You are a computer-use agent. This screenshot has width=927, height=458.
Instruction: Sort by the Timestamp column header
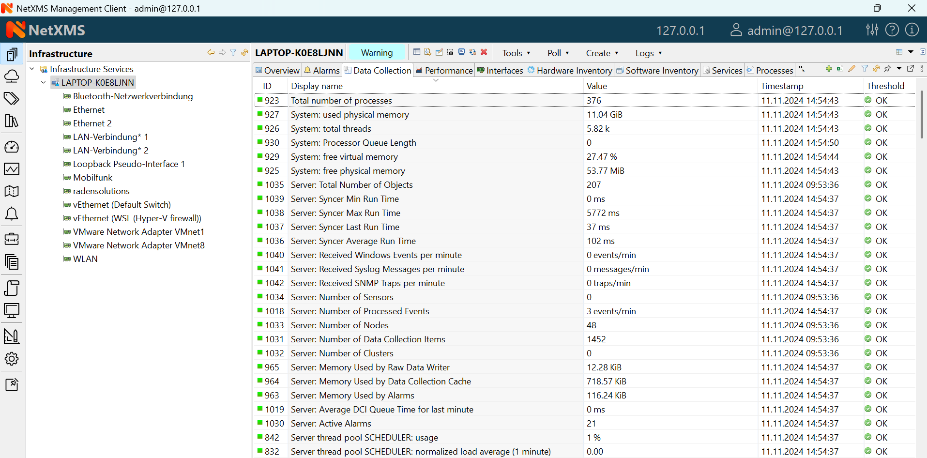(x=782, y=86)
